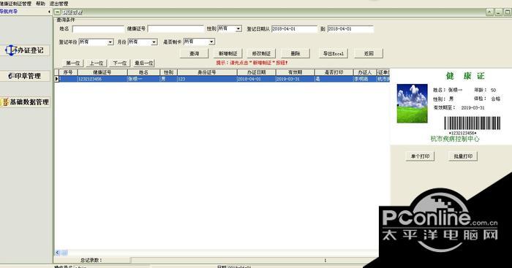
Task: Open the 健康证制证管理 menu
Action: tap(15, 4)
